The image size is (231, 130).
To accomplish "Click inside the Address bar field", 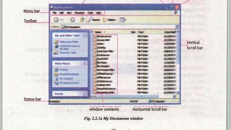I will [118, 27].
